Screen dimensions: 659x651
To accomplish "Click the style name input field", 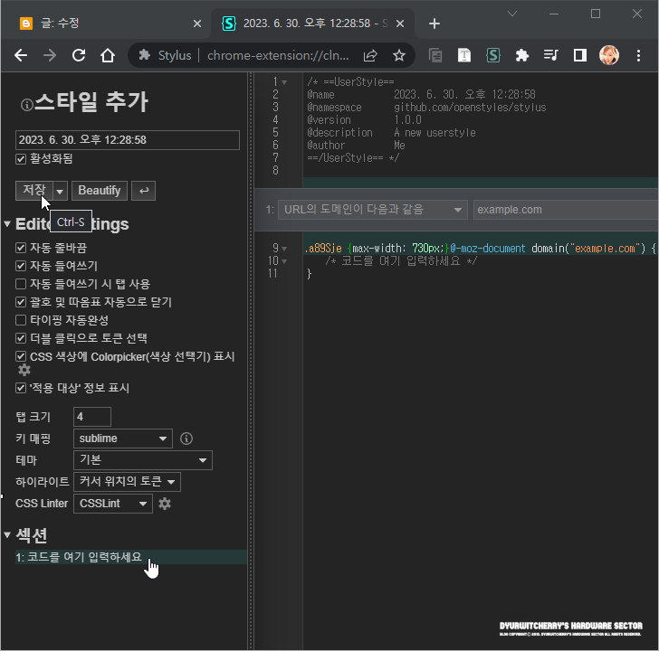I will [128, 140].
